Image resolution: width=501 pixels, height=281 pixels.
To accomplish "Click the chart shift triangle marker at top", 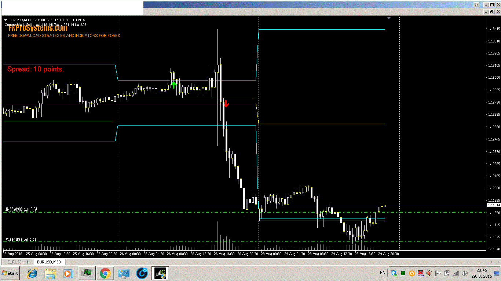I will tap(389, 18).
